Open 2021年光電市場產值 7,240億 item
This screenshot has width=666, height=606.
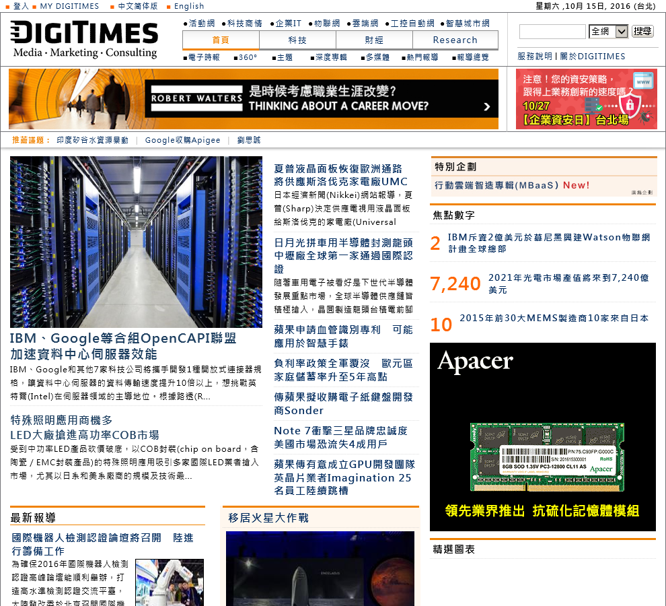pyautogui.click(x=568, y=283)
